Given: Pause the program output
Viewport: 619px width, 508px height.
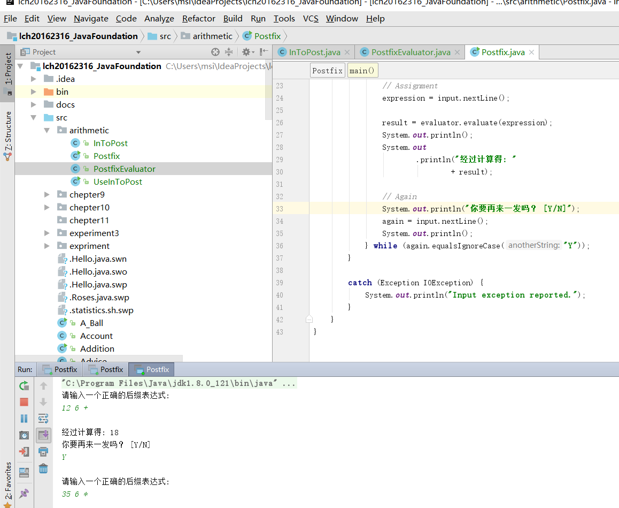Looking at the screenshot, I should click(x=24, y=419).
